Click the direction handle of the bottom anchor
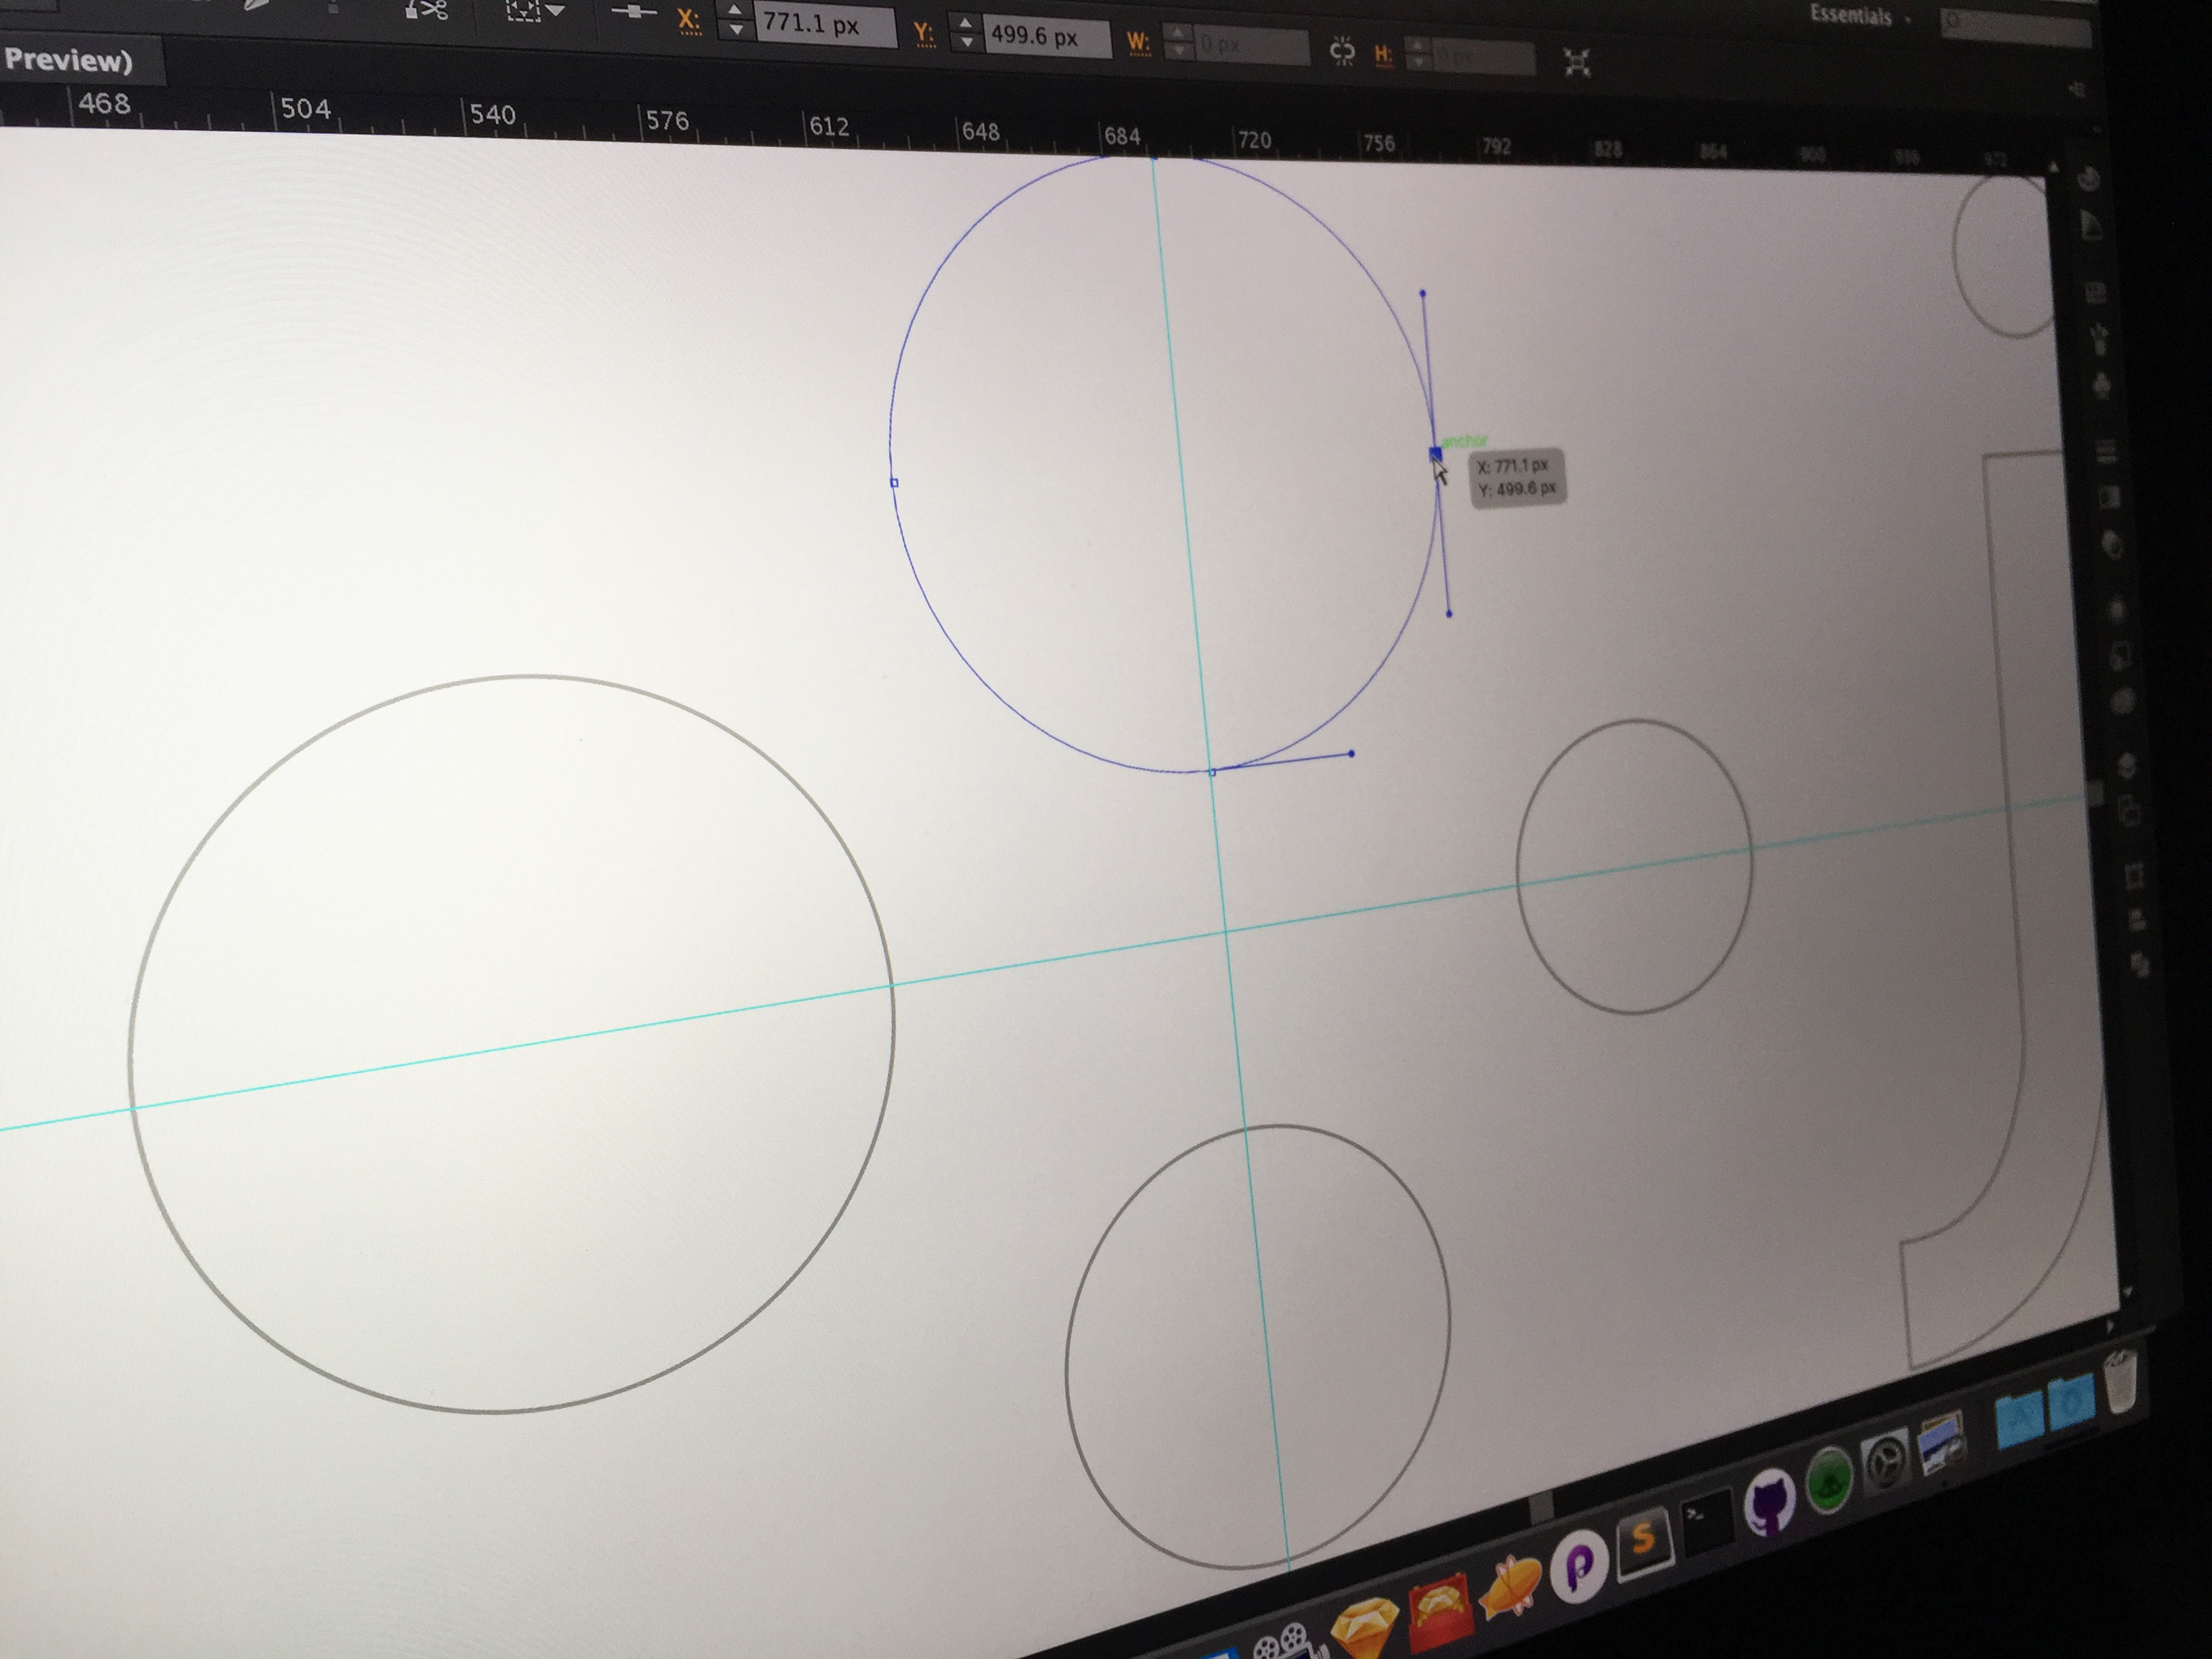Screen dimensions: 2212x1659 pos(1352,753)
